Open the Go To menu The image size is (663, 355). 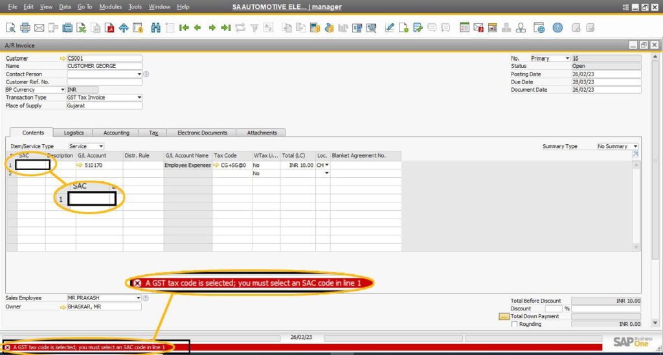click(x=85, y=6)
